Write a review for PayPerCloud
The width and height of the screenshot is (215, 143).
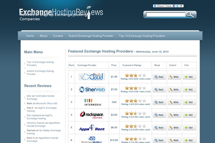pyautogui.click(x=175, y=77)
